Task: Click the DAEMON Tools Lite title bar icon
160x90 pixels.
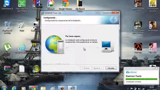Action: pyautogui.click(x=43, y=13)
